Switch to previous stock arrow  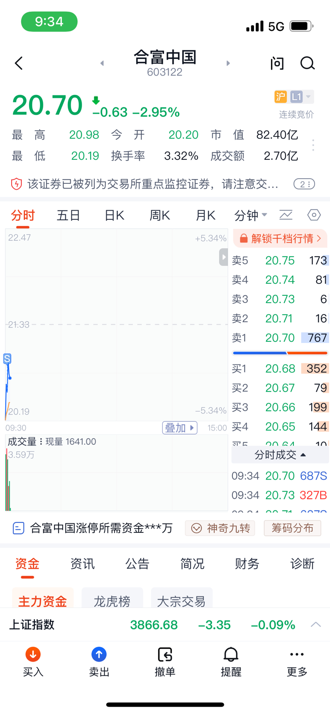pos(102,63)
